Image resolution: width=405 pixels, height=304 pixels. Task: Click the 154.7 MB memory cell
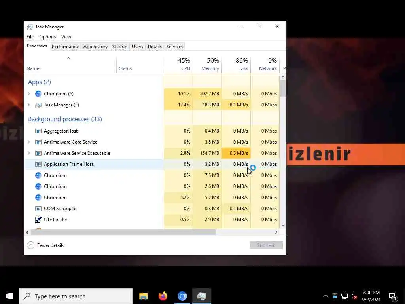coord(207,153)
